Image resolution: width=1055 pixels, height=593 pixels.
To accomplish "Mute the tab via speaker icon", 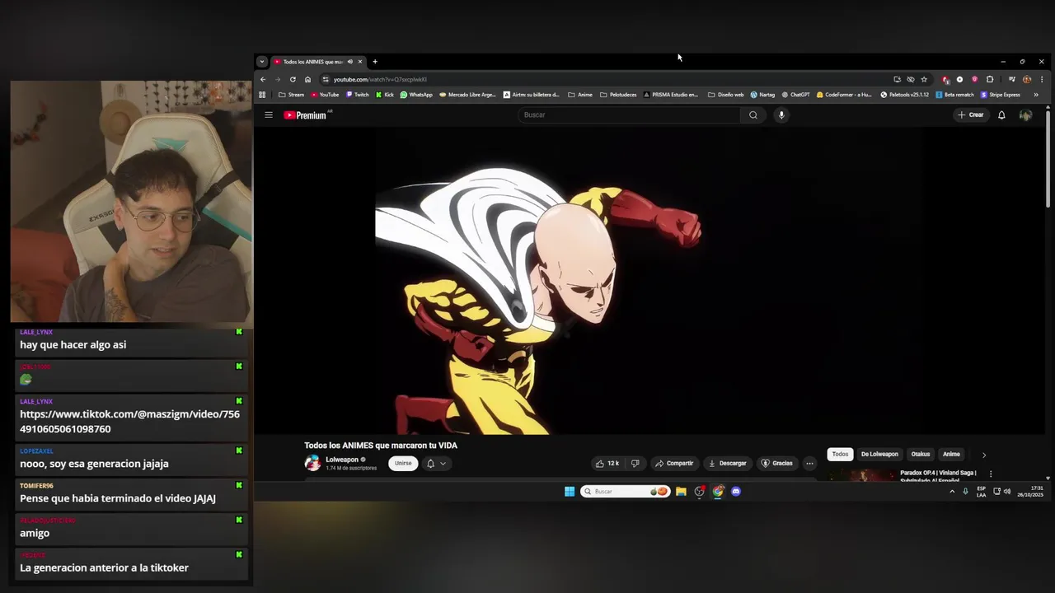I will [349, 62].
